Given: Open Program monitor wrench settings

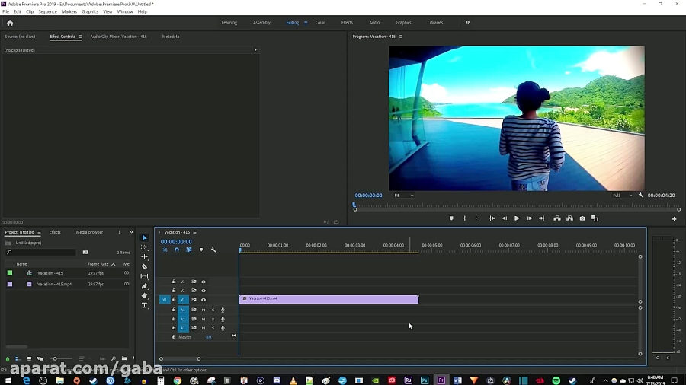Looking at the screenshot, I should pos(641,196).
